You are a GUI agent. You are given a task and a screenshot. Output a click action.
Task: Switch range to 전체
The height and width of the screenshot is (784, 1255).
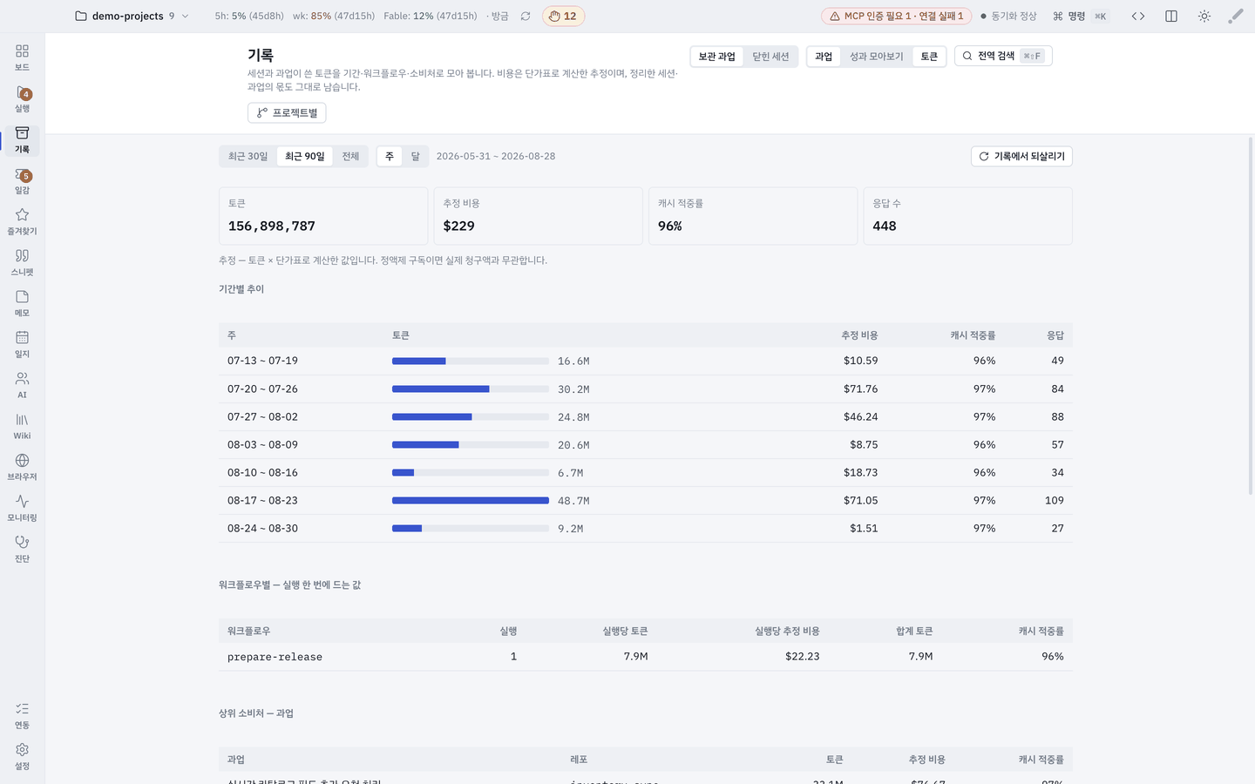click(350, 156)
